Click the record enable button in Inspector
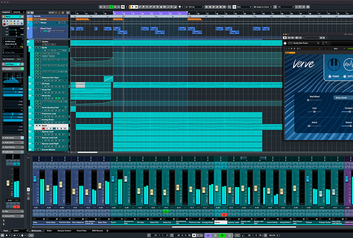 (x=5, y=24)
